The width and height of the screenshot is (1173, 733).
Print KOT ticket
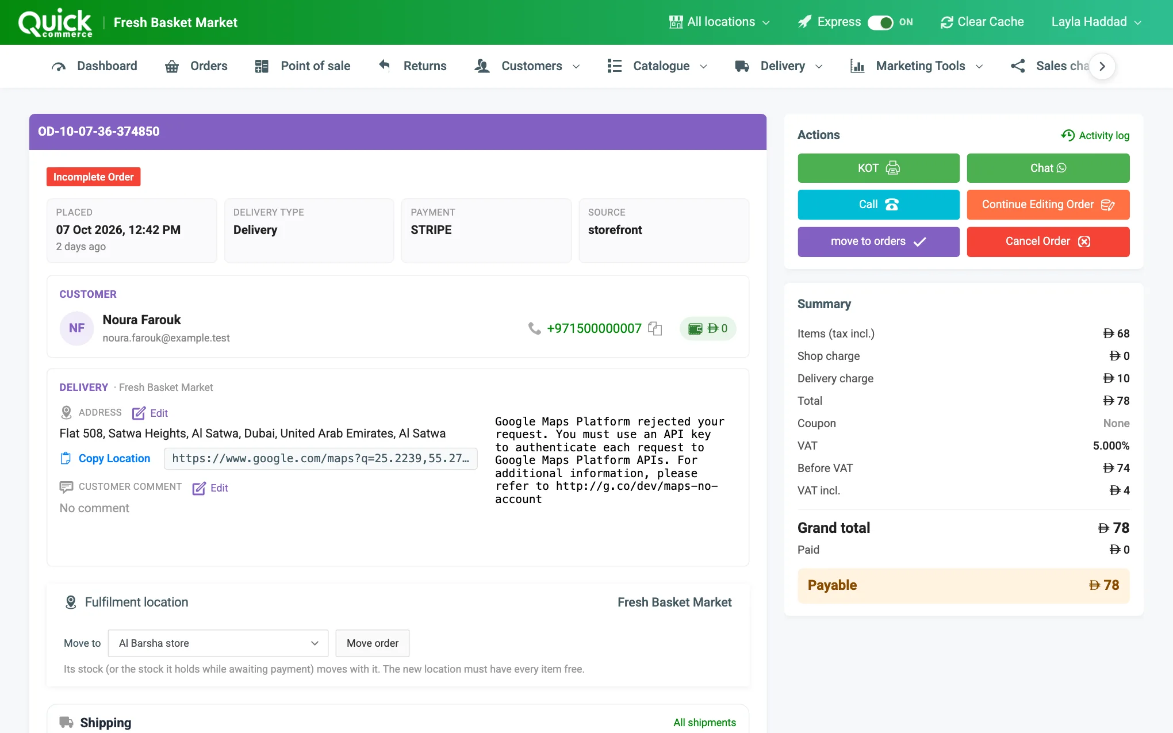tap(878, 168)
